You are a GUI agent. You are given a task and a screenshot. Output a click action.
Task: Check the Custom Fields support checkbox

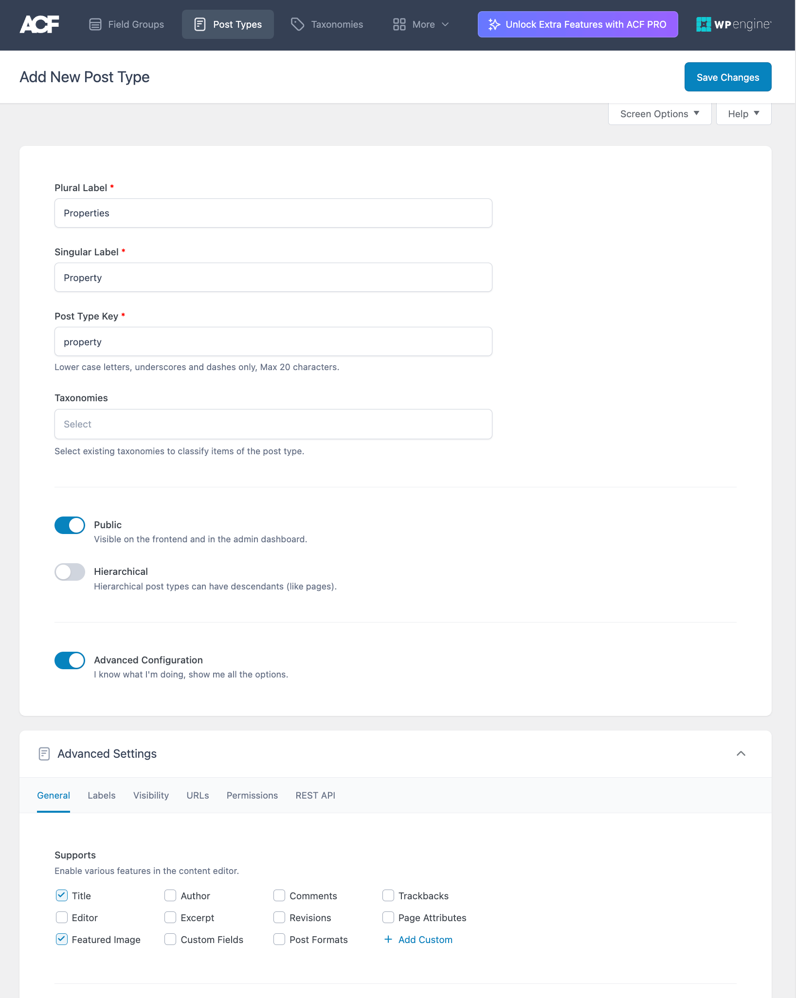pyautogui.click(x=170, y=940)
